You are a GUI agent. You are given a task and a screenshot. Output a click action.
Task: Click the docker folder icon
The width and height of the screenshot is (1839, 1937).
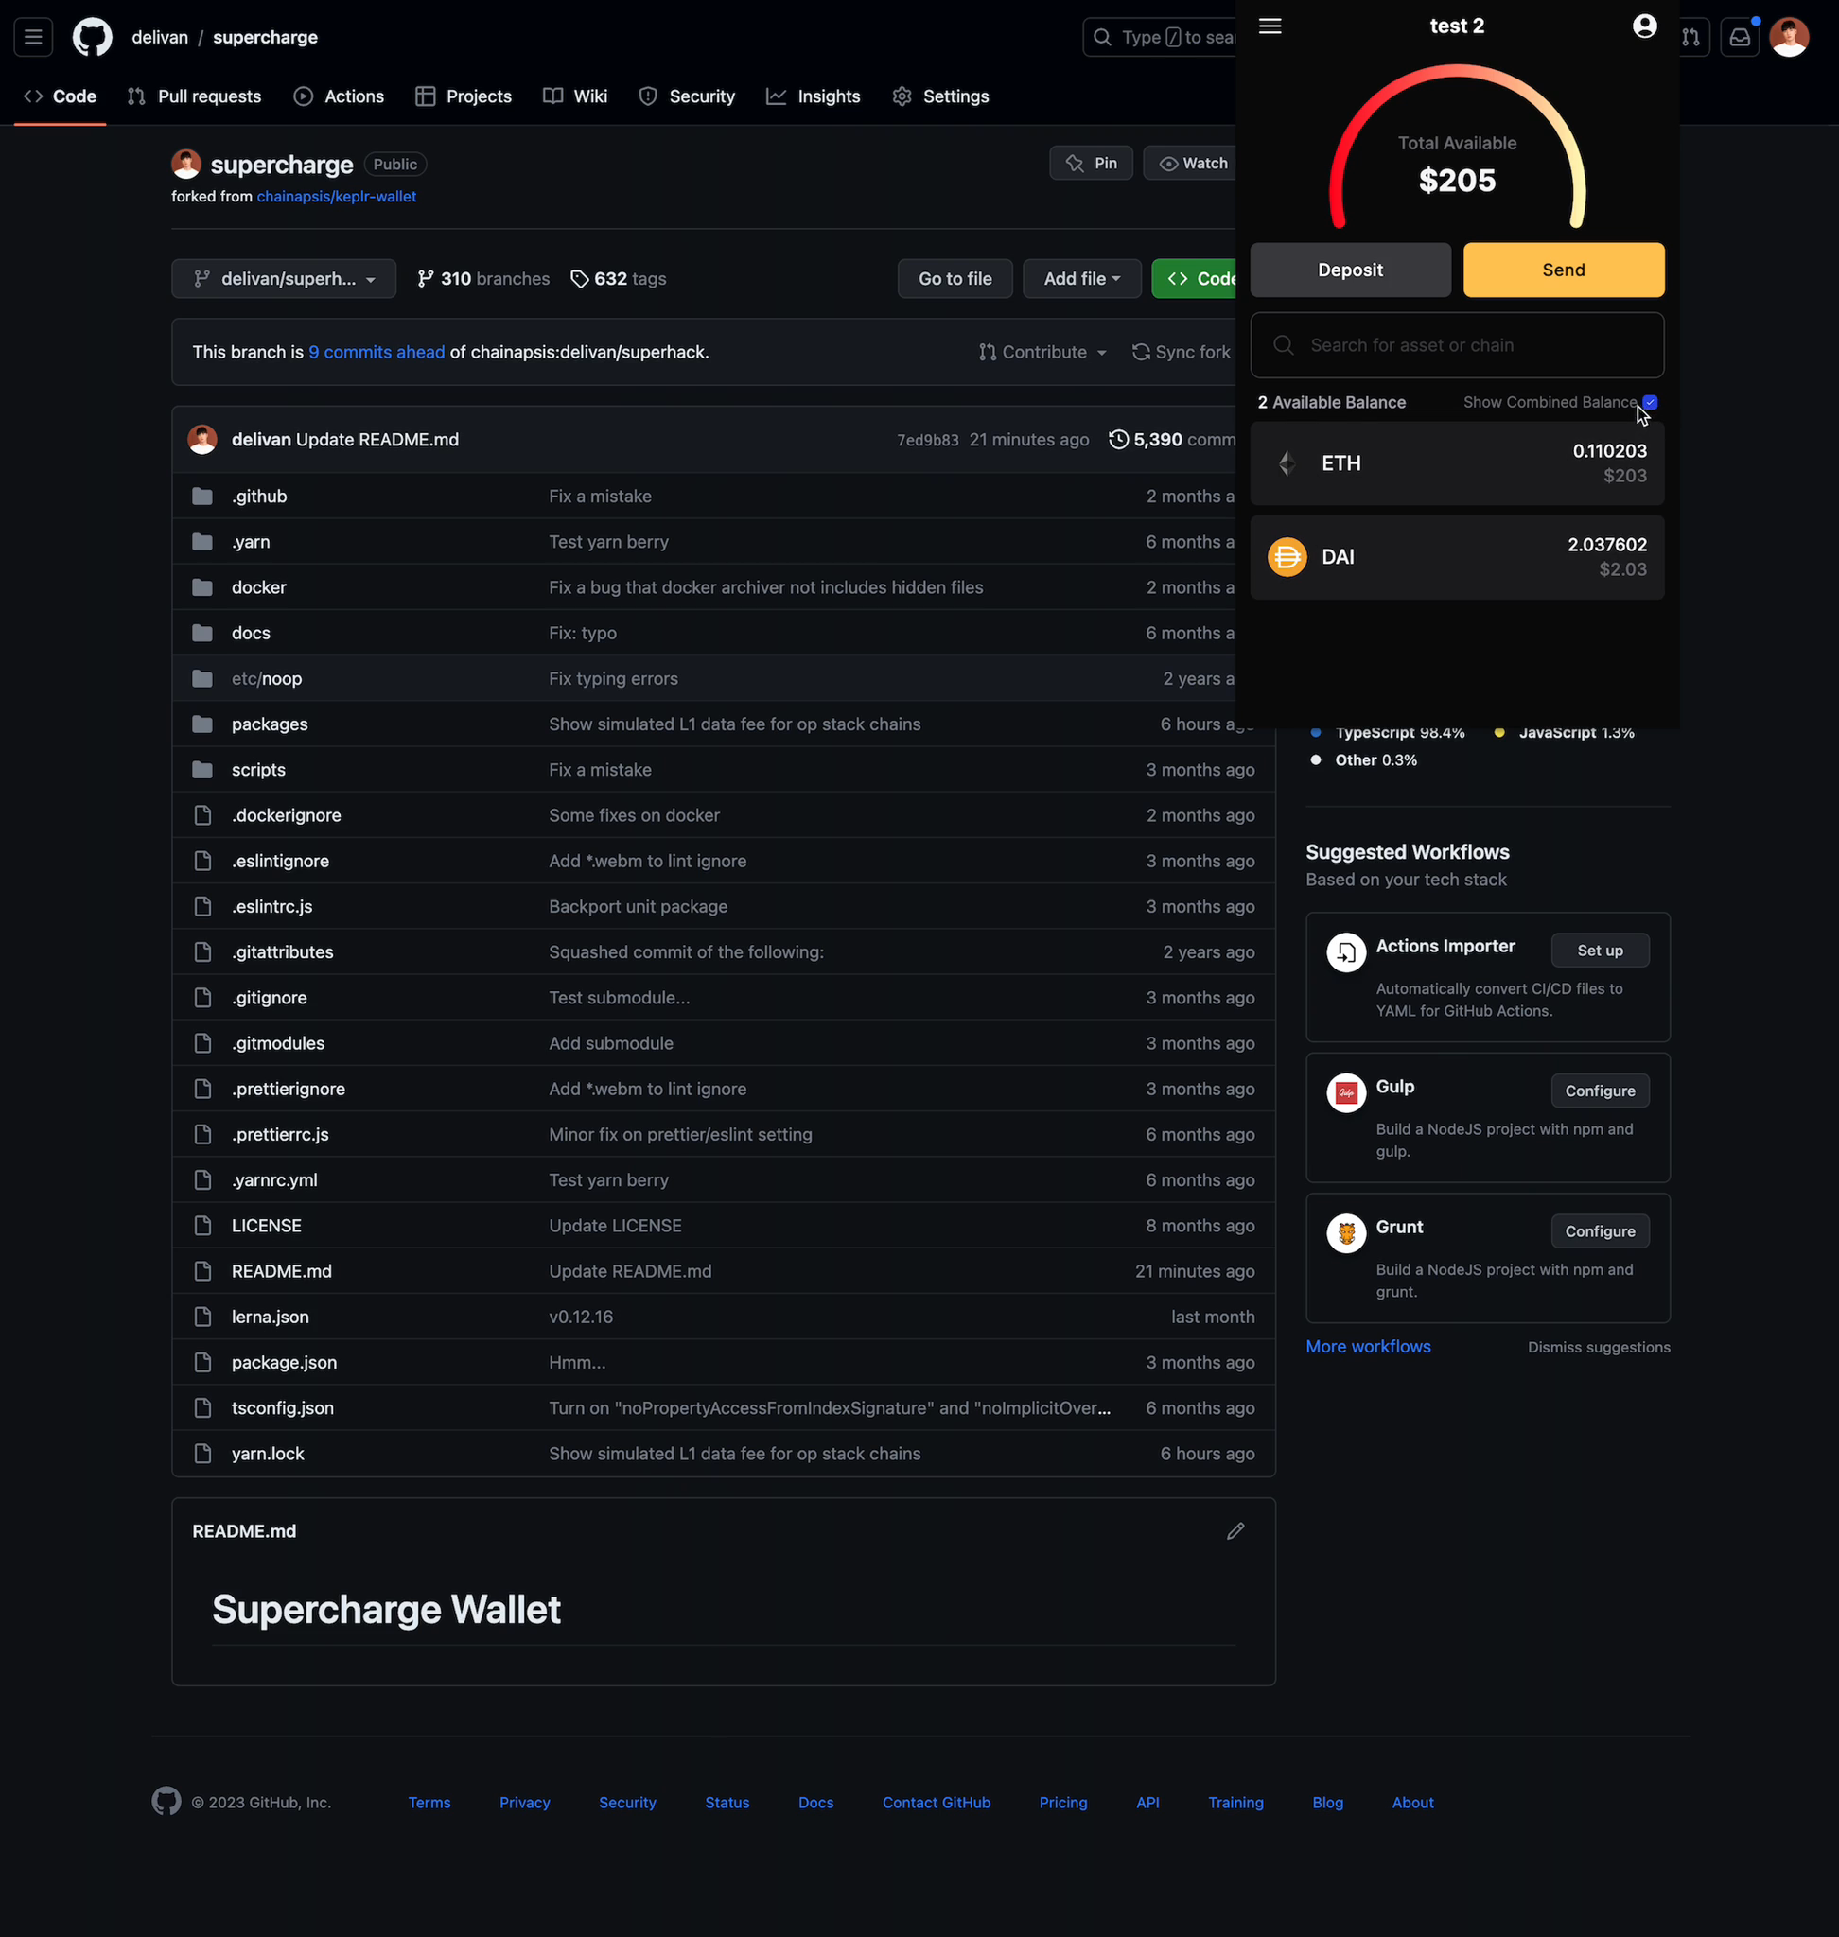pyautogui.click(x=203, y=587)
